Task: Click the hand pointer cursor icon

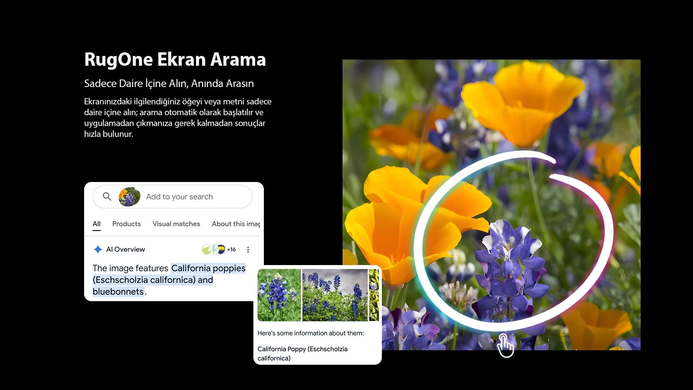Action: pyautogui.click(x=505, y=346)
